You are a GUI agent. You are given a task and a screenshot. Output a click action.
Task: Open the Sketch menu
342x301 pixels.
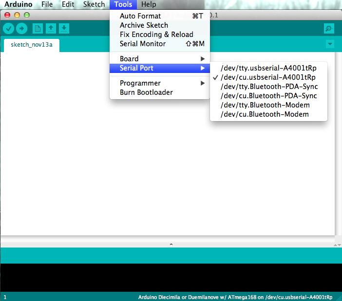(x=94, y=4)
